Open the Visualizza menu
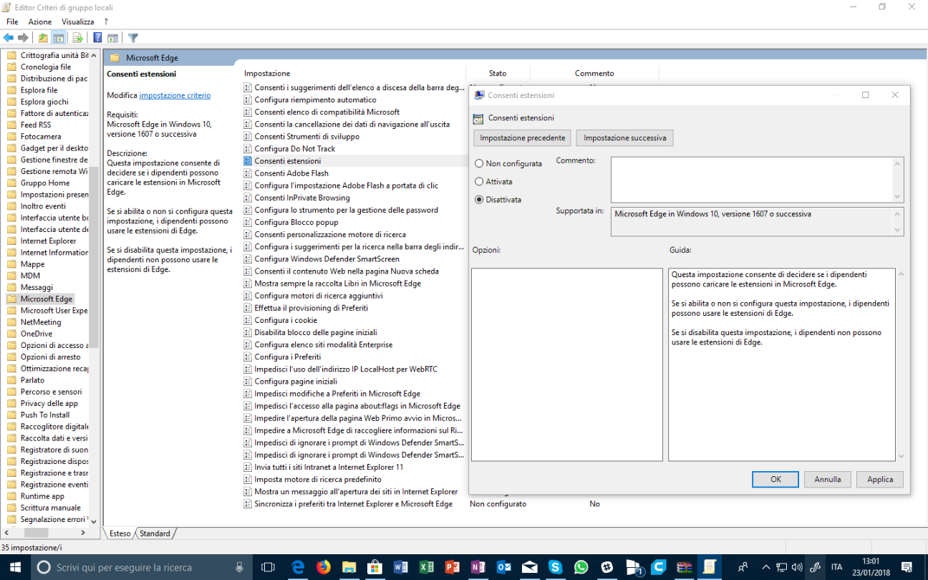The width and height of the screenshot is (928, 580). point(78,22)
